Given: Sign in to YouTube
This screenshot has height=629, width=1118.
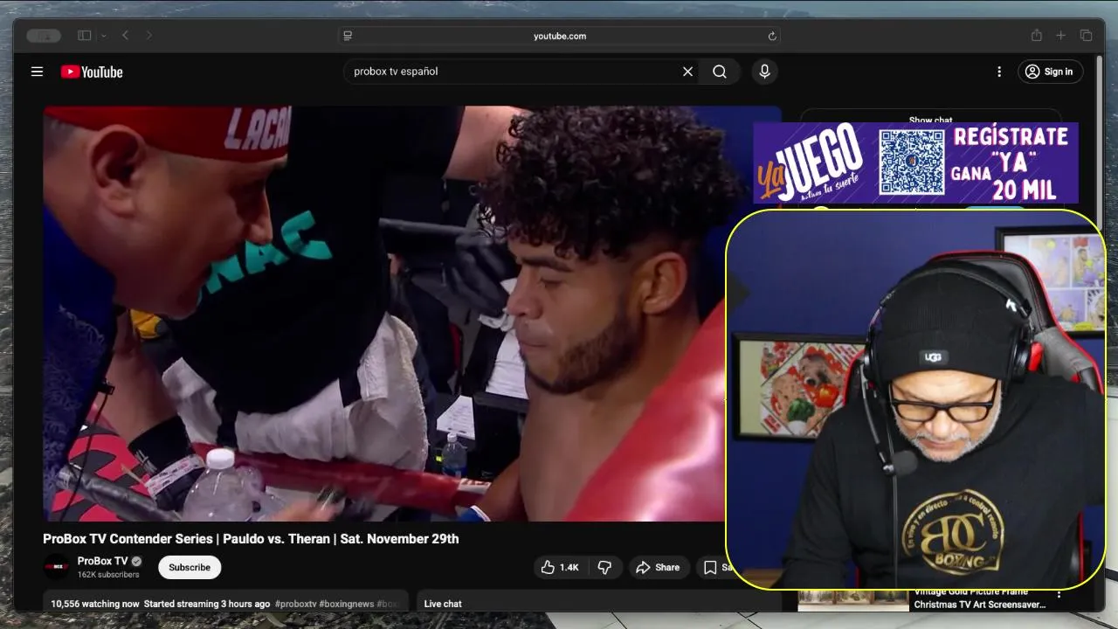Looking at the screenshot, I should click(x=1050, y=72).
